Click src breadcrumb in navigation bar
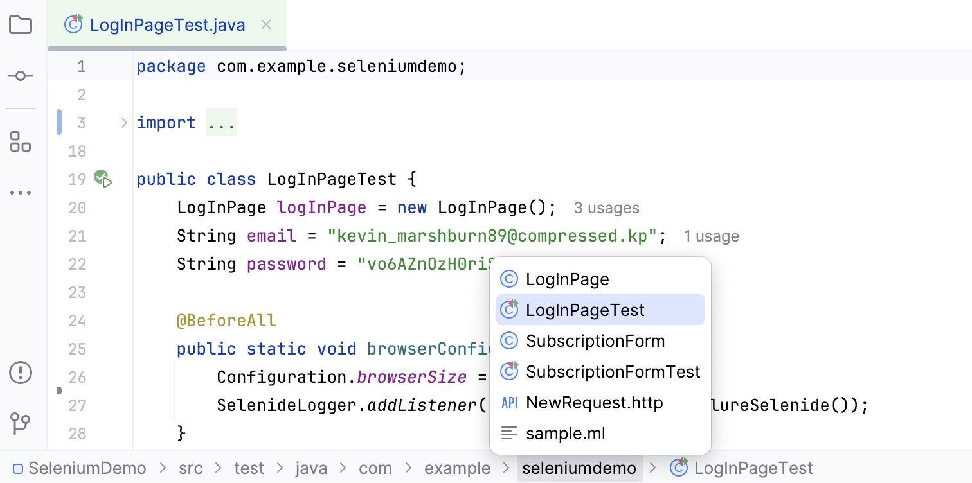 191,468
